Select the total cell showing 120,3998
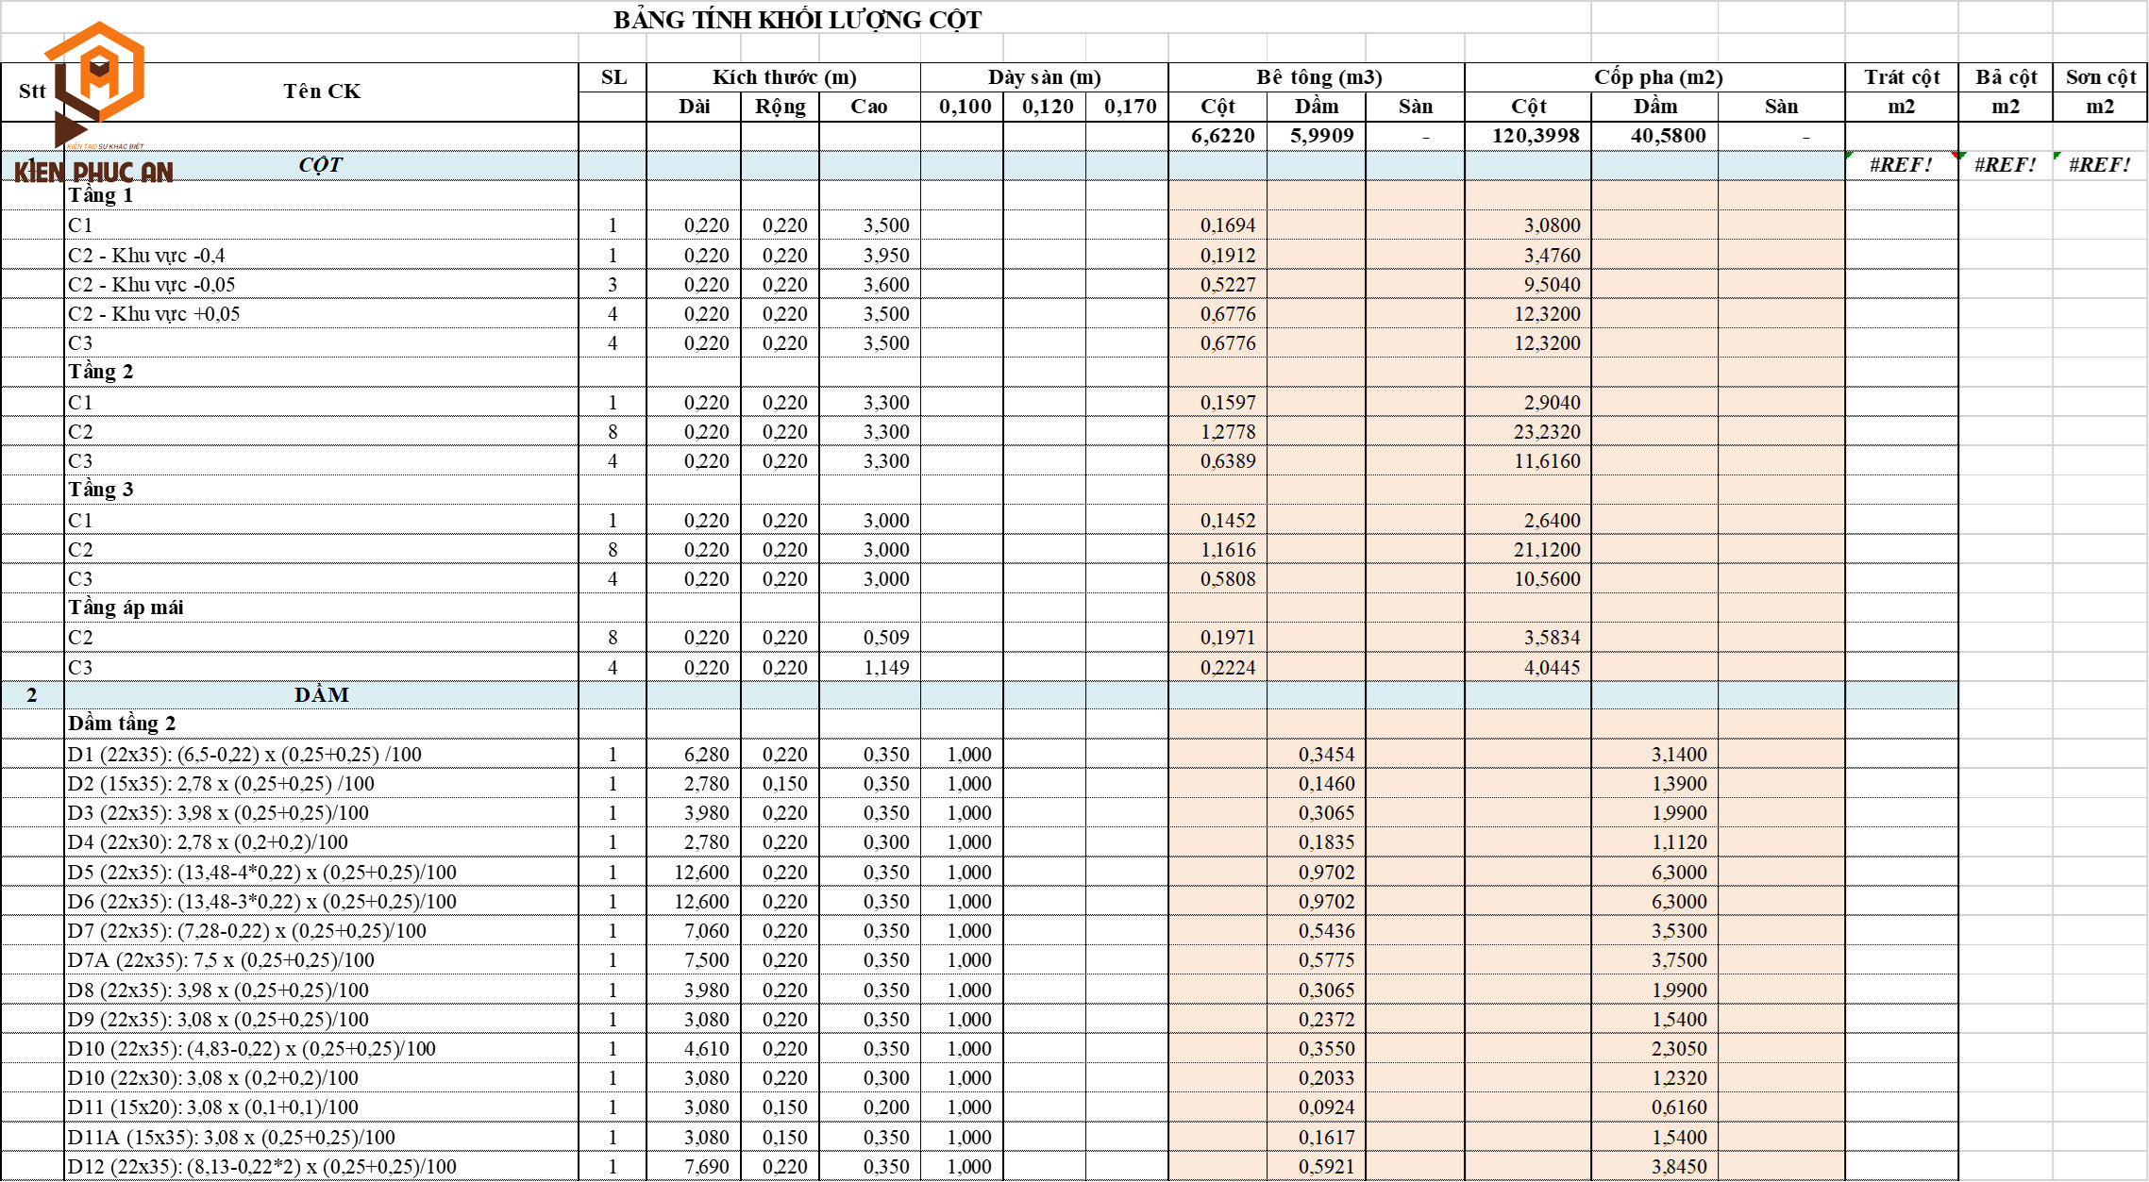 point(1535,136)
